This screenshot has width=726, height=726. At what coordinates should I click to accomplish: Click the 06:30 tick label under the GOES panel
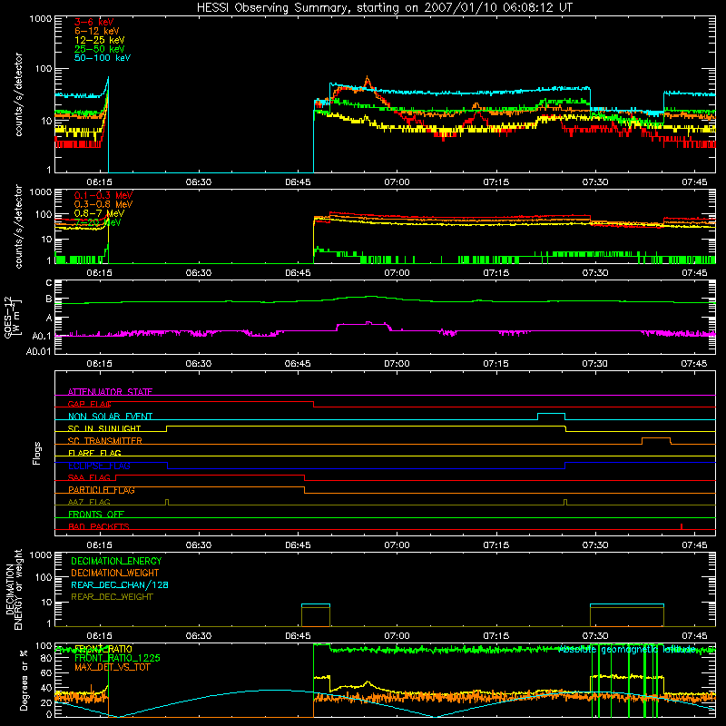[x=199, y=364]
